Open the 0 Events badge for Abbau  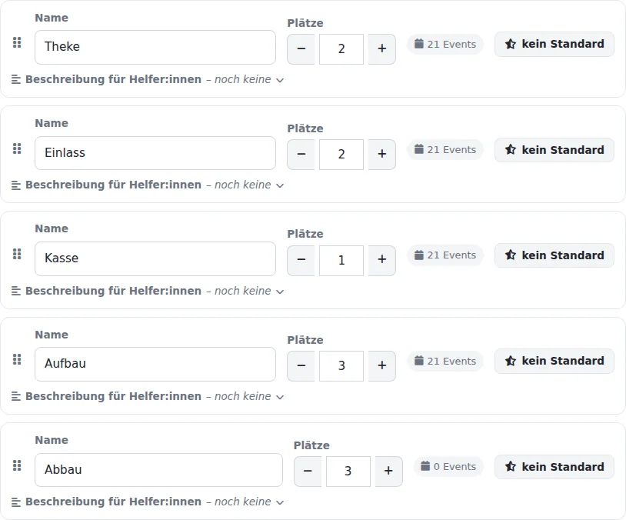pos(448,466)
